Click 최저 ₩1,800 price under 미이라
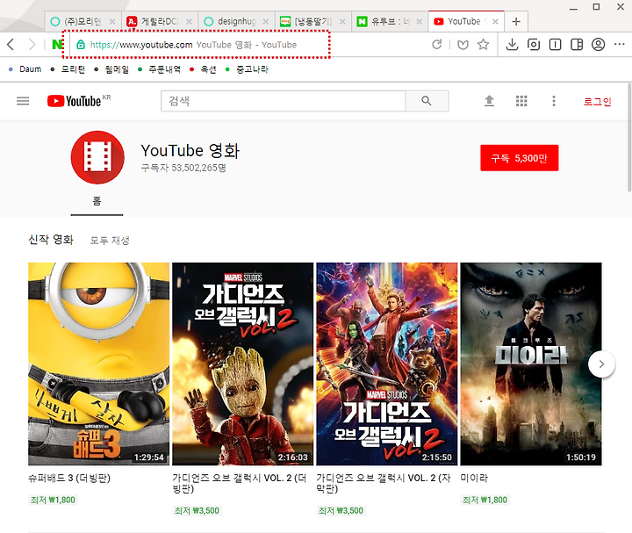 485,500
